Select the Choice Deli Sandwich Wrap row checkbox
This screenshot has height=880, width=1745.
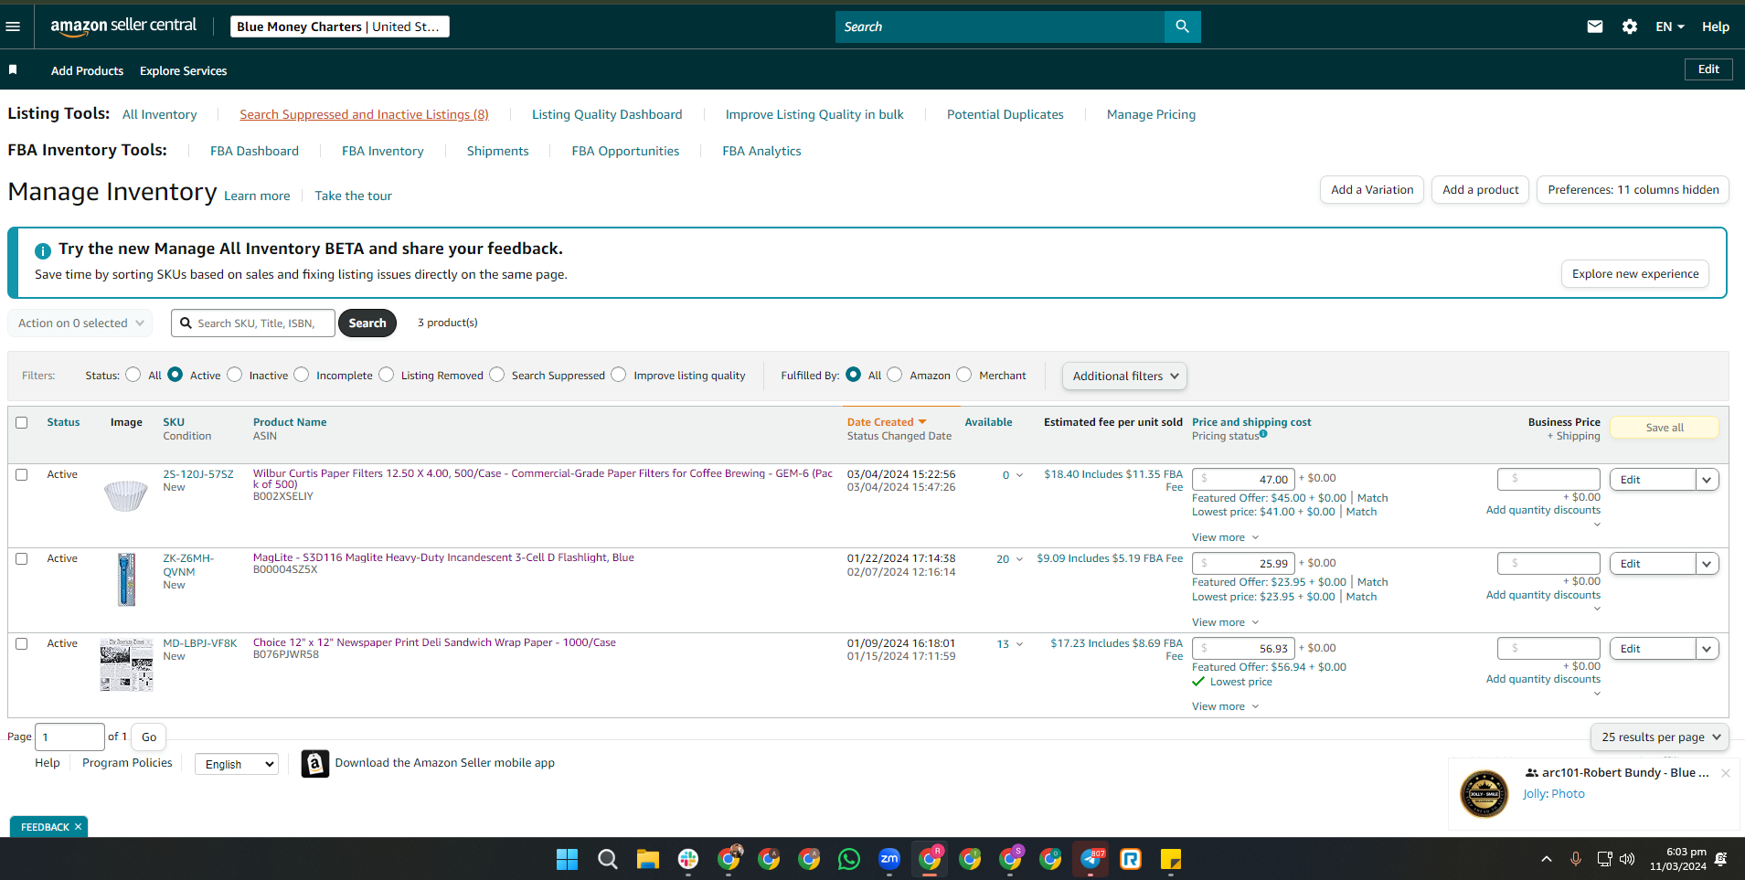click(x=22, y=643)
